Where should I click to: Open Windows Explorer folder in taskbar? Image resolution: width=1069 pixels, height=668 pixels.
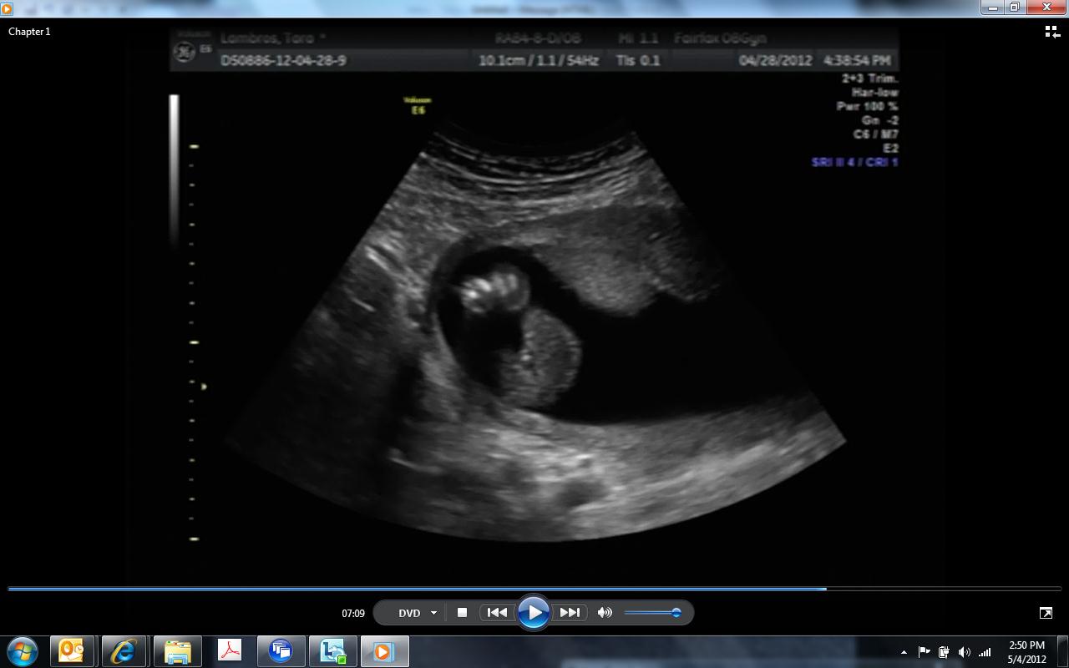tap(177, 651)
